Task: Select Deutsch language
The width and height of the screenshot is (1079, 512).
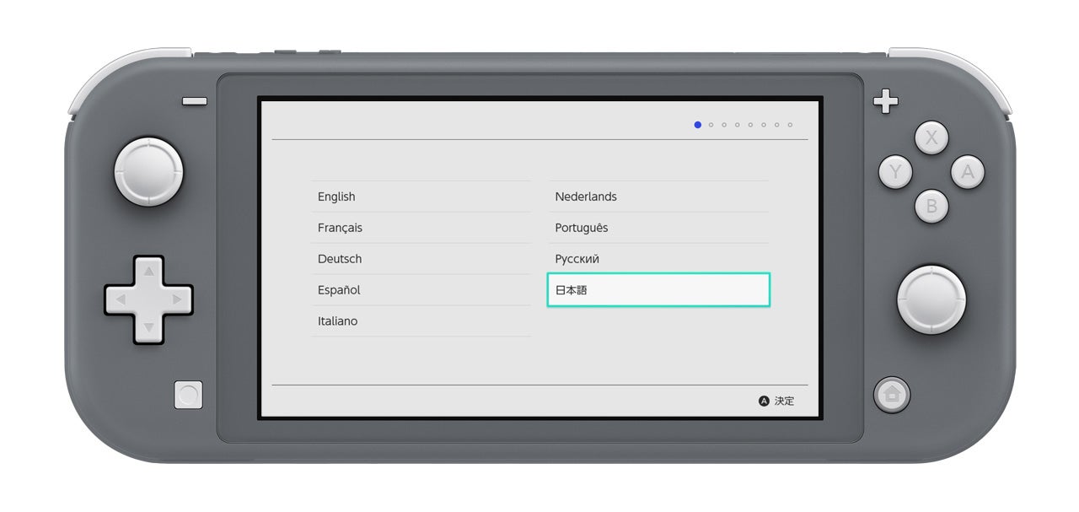Action: click(421, 259)
